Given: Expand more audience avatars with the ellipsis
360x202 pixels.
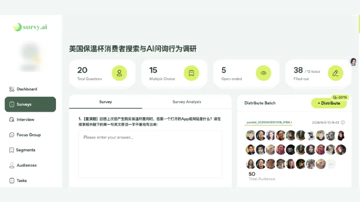Looking at the screenshot, I should [331, 164].
